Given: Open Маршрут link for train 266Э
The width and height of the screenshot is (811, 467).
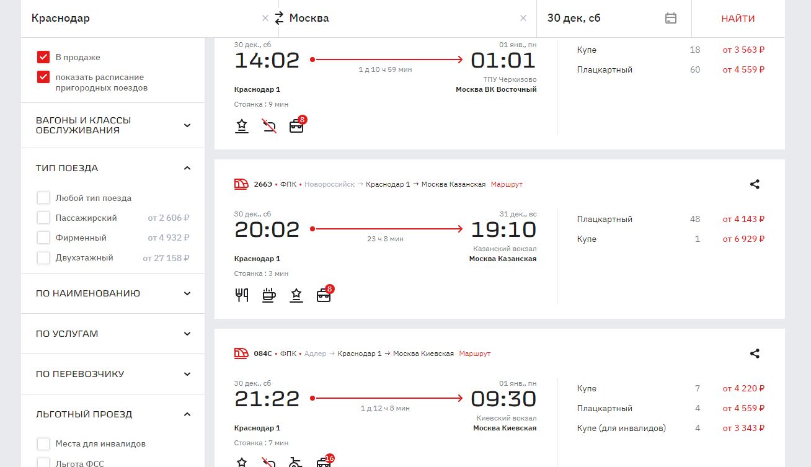Looking at the screenshot, I should pos(507,184).
